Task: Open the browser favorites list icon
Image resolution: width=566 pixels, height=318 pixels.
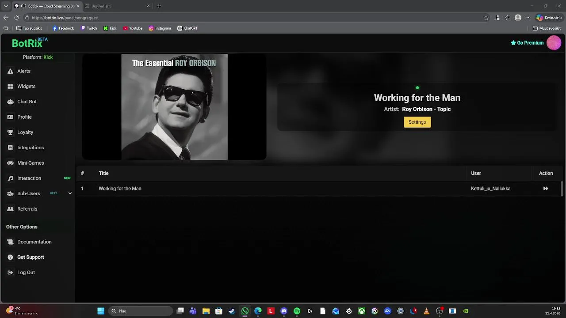Action: 507,18
